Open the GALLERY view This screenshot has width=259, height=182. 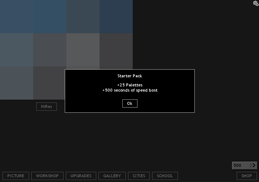(x=112, y=176)
